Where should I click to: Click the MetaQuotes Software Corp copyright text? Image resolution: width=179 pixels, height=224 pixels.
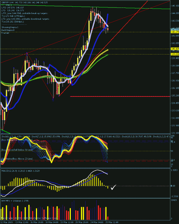(x=29, y=218)
